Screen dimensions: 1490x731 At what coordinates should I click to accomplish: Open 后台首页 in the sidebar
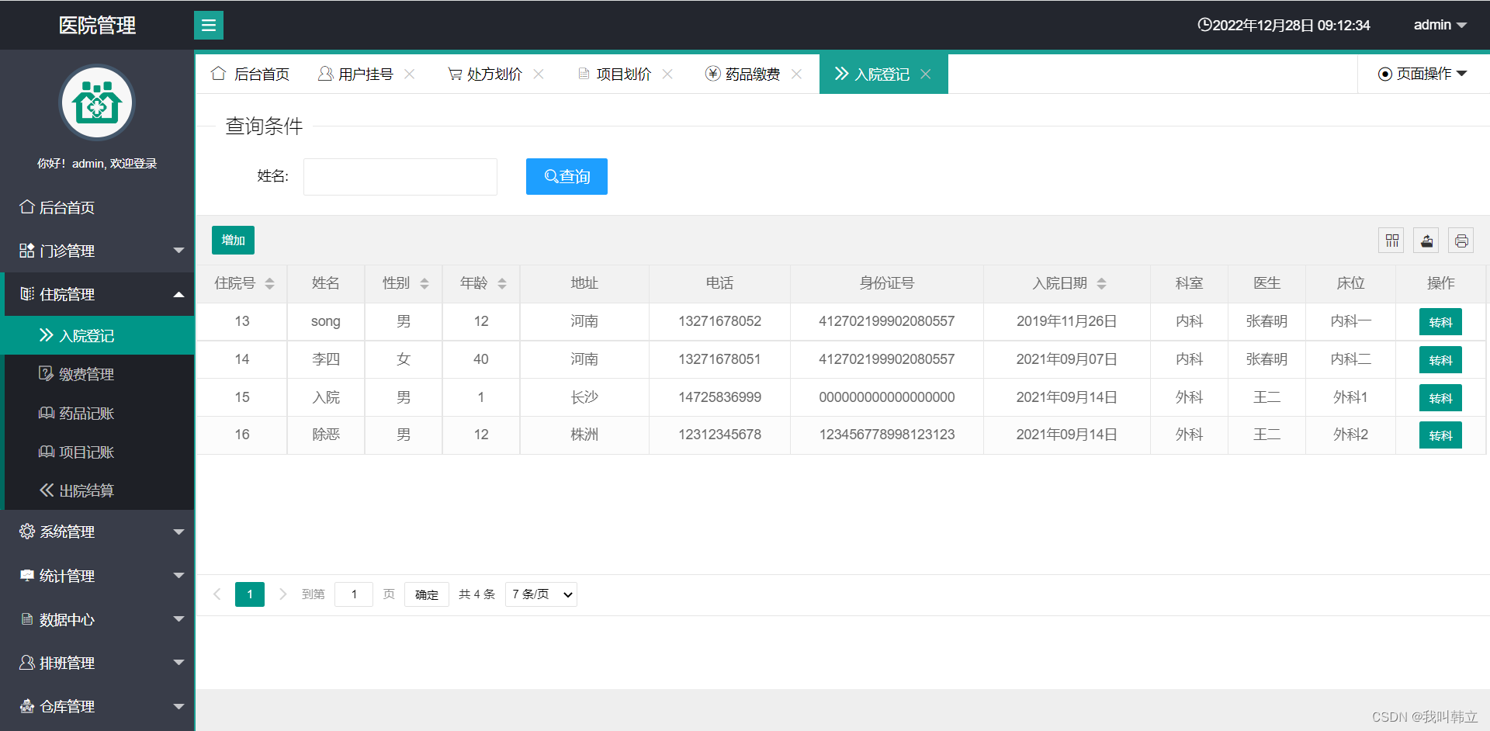97,207
